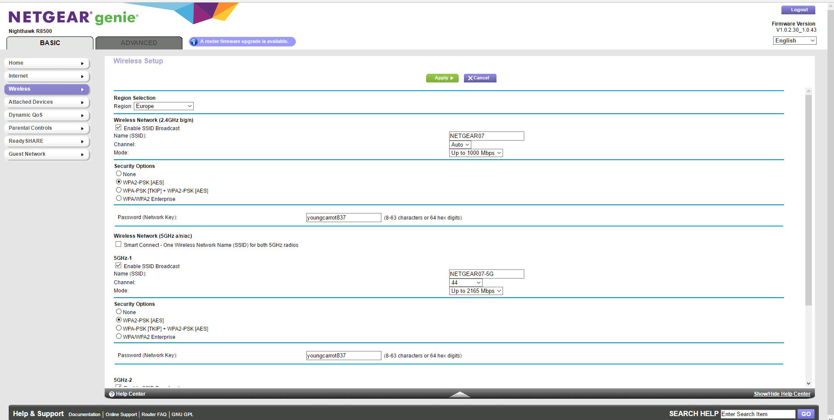Open the Documentation link

coord(84,414)
